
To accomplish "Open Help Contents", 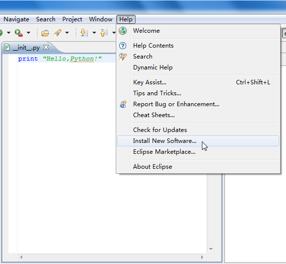I will pyautogui.click(x=198, y=46).
